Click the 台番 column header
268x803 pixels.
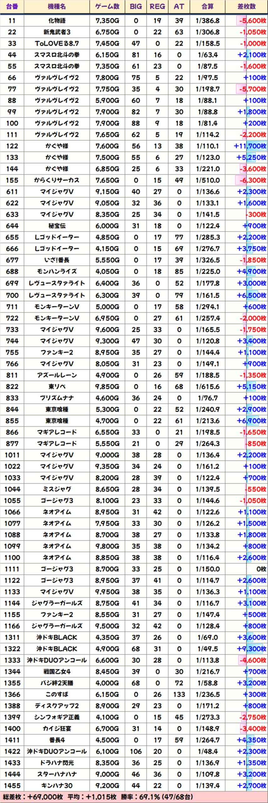click(x=12, y=7)
